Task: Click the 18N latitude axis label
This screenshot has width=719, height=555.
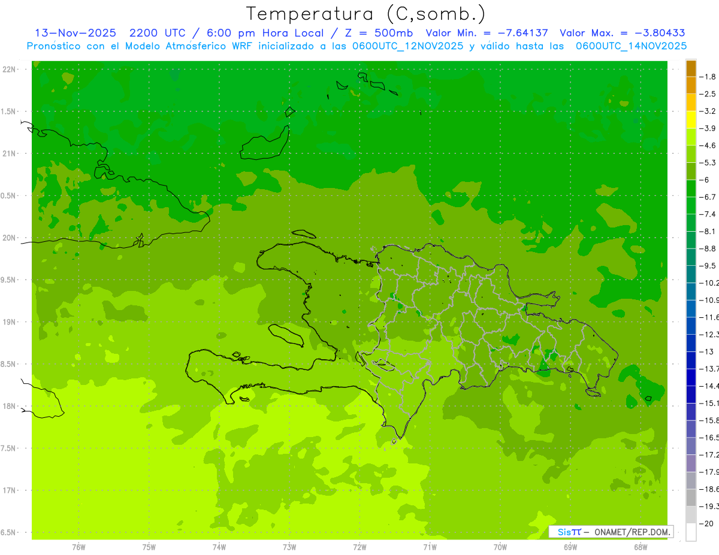Action: click(10, 406)
